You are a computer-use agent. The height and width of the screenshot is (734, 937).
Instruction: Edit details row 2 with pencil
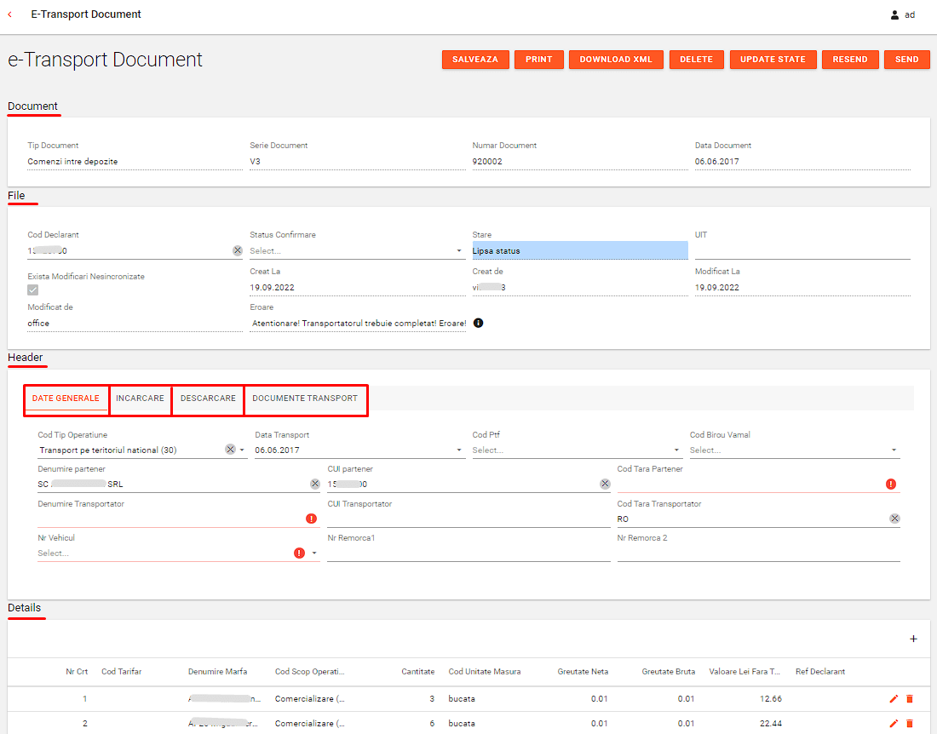[894, 723]
